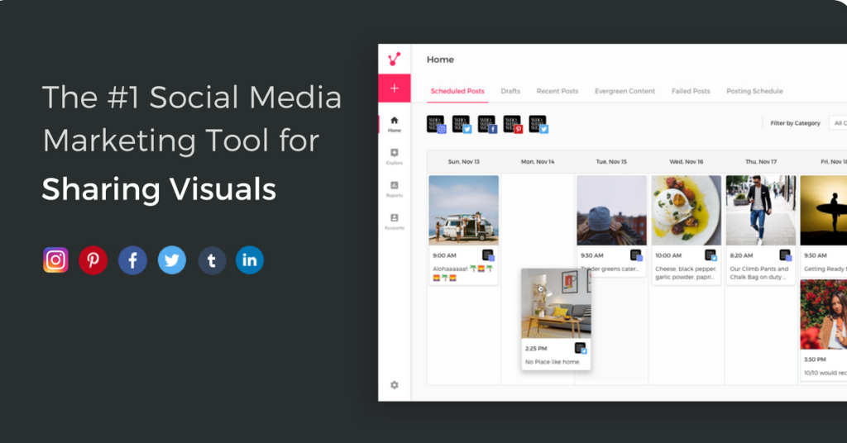Switch to Posting Schedule tab

[754, 91]
